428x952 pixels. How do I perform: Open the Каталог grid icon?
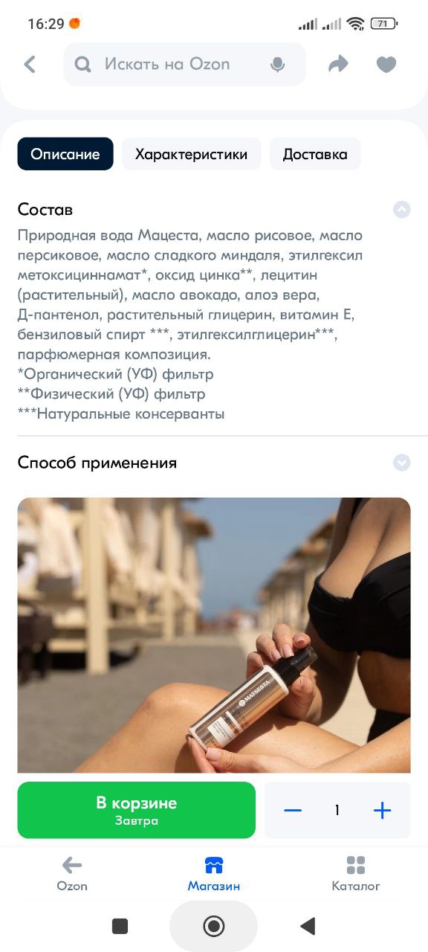[356, 866]
